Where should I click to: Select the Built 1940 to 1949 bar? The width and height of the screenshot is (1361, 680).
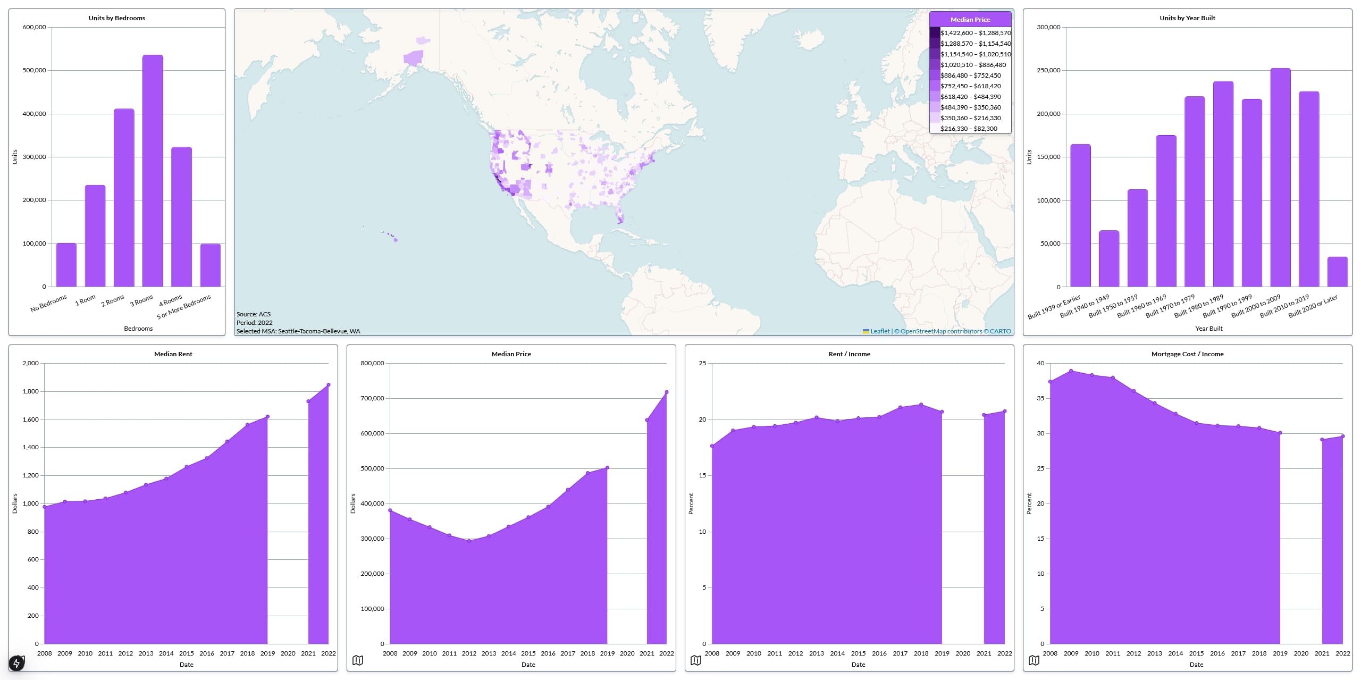(x=1109, y=258)
